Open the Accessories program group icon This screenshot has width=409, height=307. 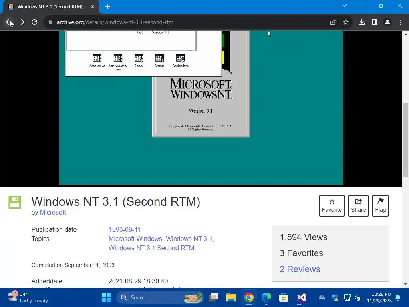97,61
